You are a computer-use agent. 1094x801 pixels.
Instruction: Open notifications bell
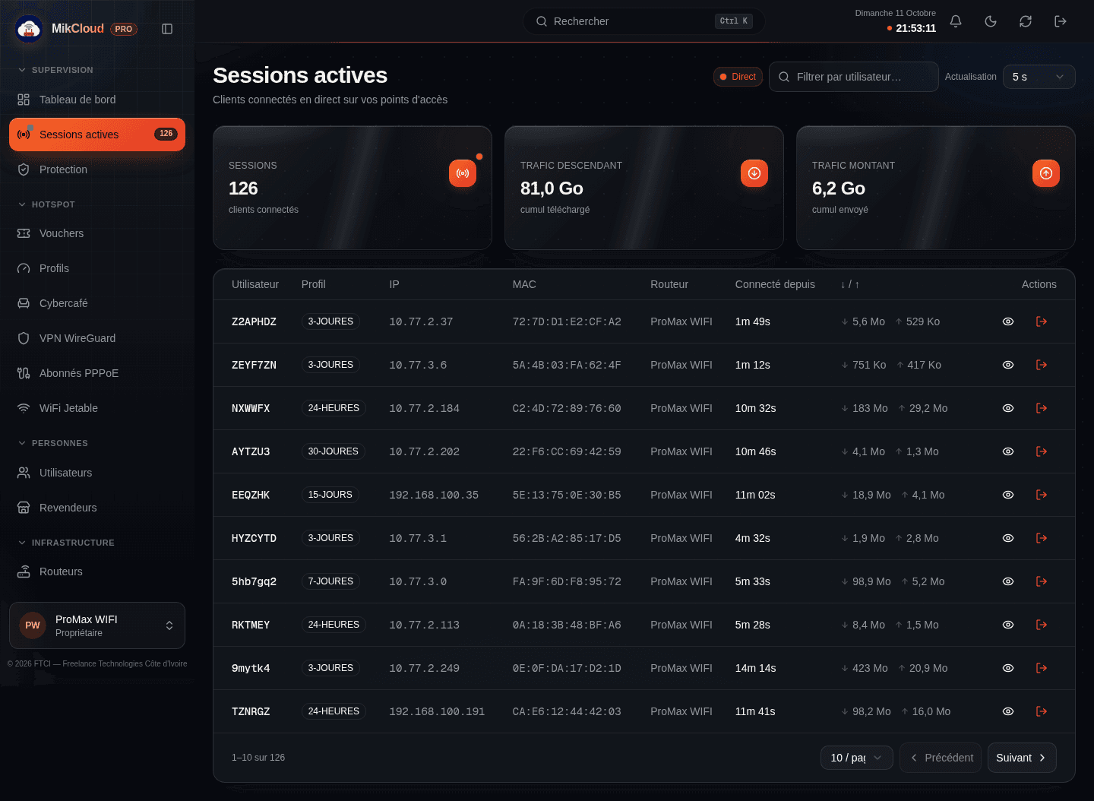pyautogui.click(x=956, y=21)
